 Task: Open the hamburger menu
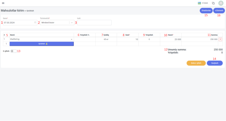point(3,3)
